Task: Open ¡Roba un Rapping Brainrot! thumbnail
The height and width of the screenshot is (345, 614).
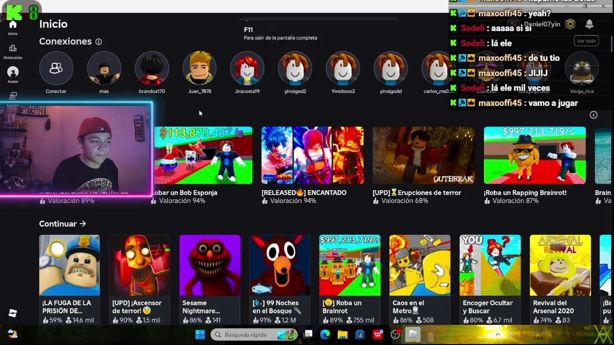Action: pos(535,155)
